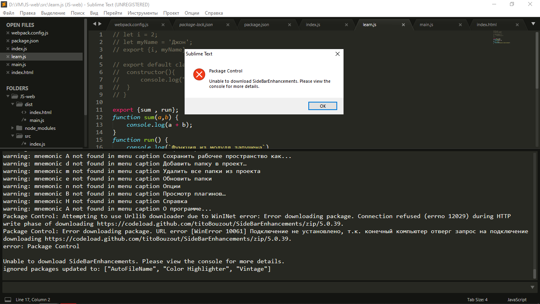Click the console command input field
This screenshot has width=540, height=304.
coord(266,287)
